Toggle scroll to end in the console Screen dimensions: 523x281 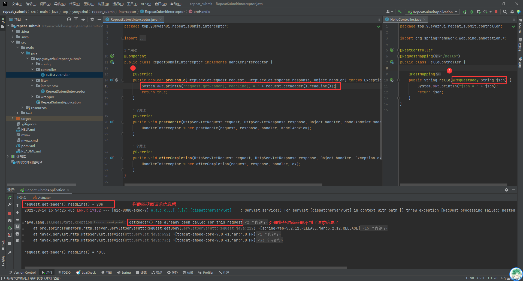click(17, 227)
